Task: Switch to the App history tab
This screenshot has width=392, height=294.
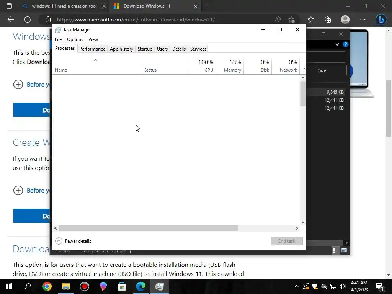Action: click(x=121, y=49)
